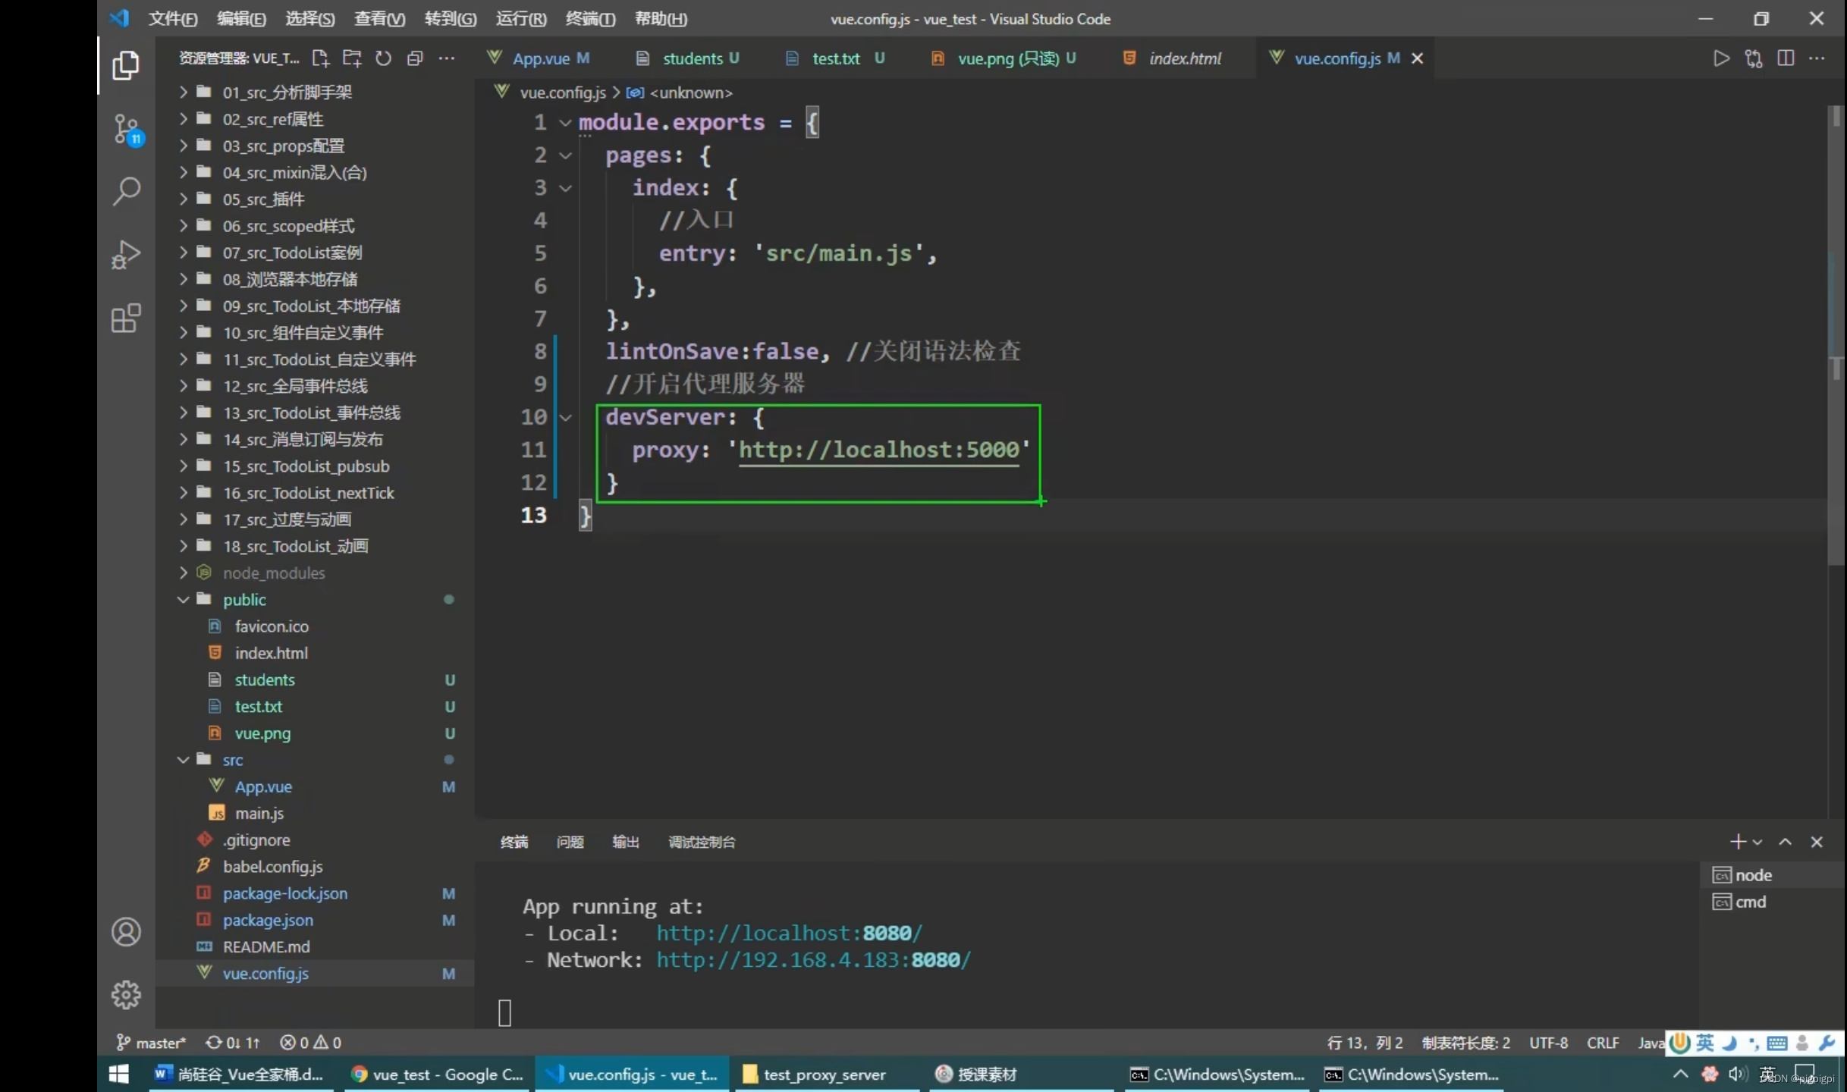Change the CRLF line ending setting
The width and height of the screenshot is (1847, 1092).
pyautogui.click(x=1603, y=1043)
